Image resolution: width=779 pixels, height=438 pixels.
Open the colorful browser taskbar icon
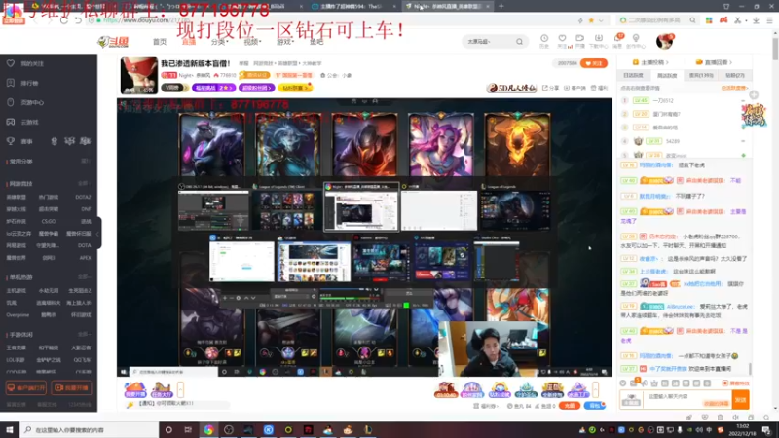pyautogui.click(x=208, y=429)
